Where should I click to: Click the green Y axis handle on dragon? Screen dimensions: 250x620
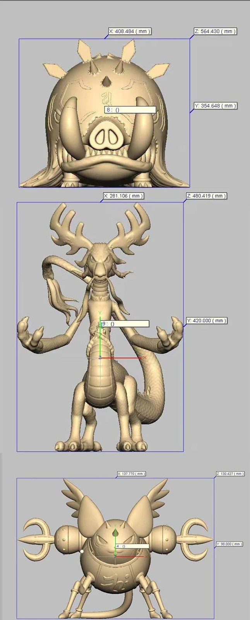(x=100, y=313)
